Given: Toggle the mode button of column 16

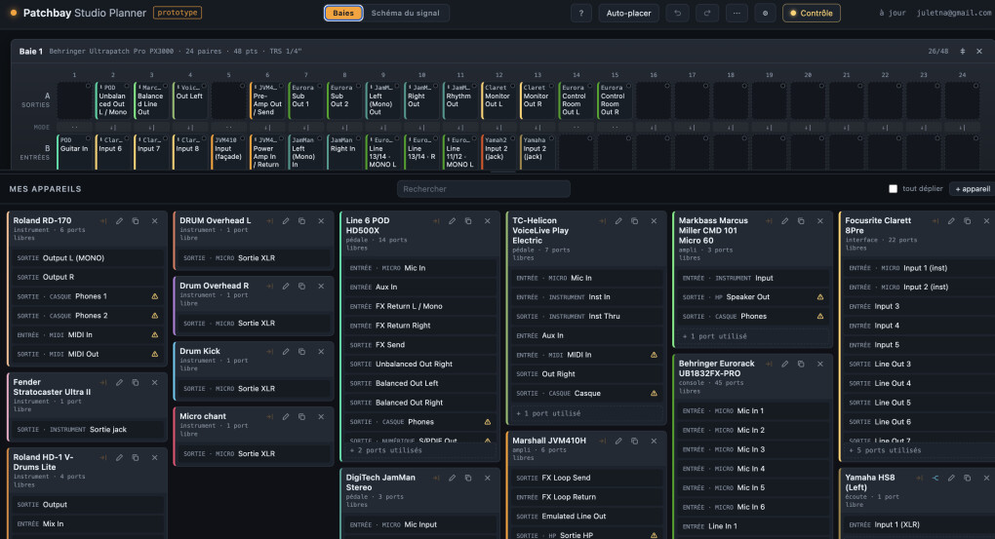Looking at the screenshot, I should click(654, 128).
